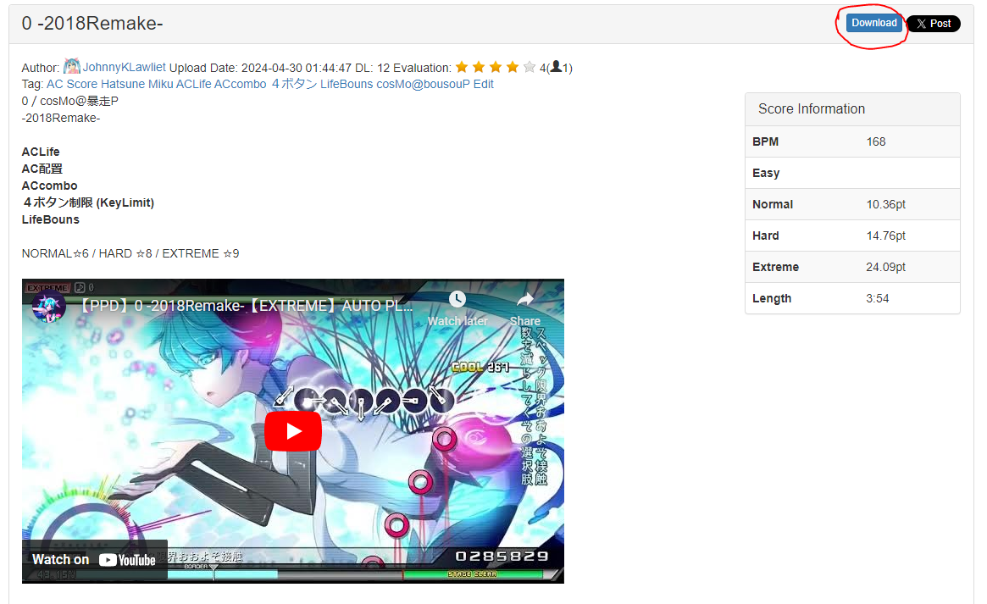Share via the X Post button
987x604 pixels.
[x=934, y=23]
